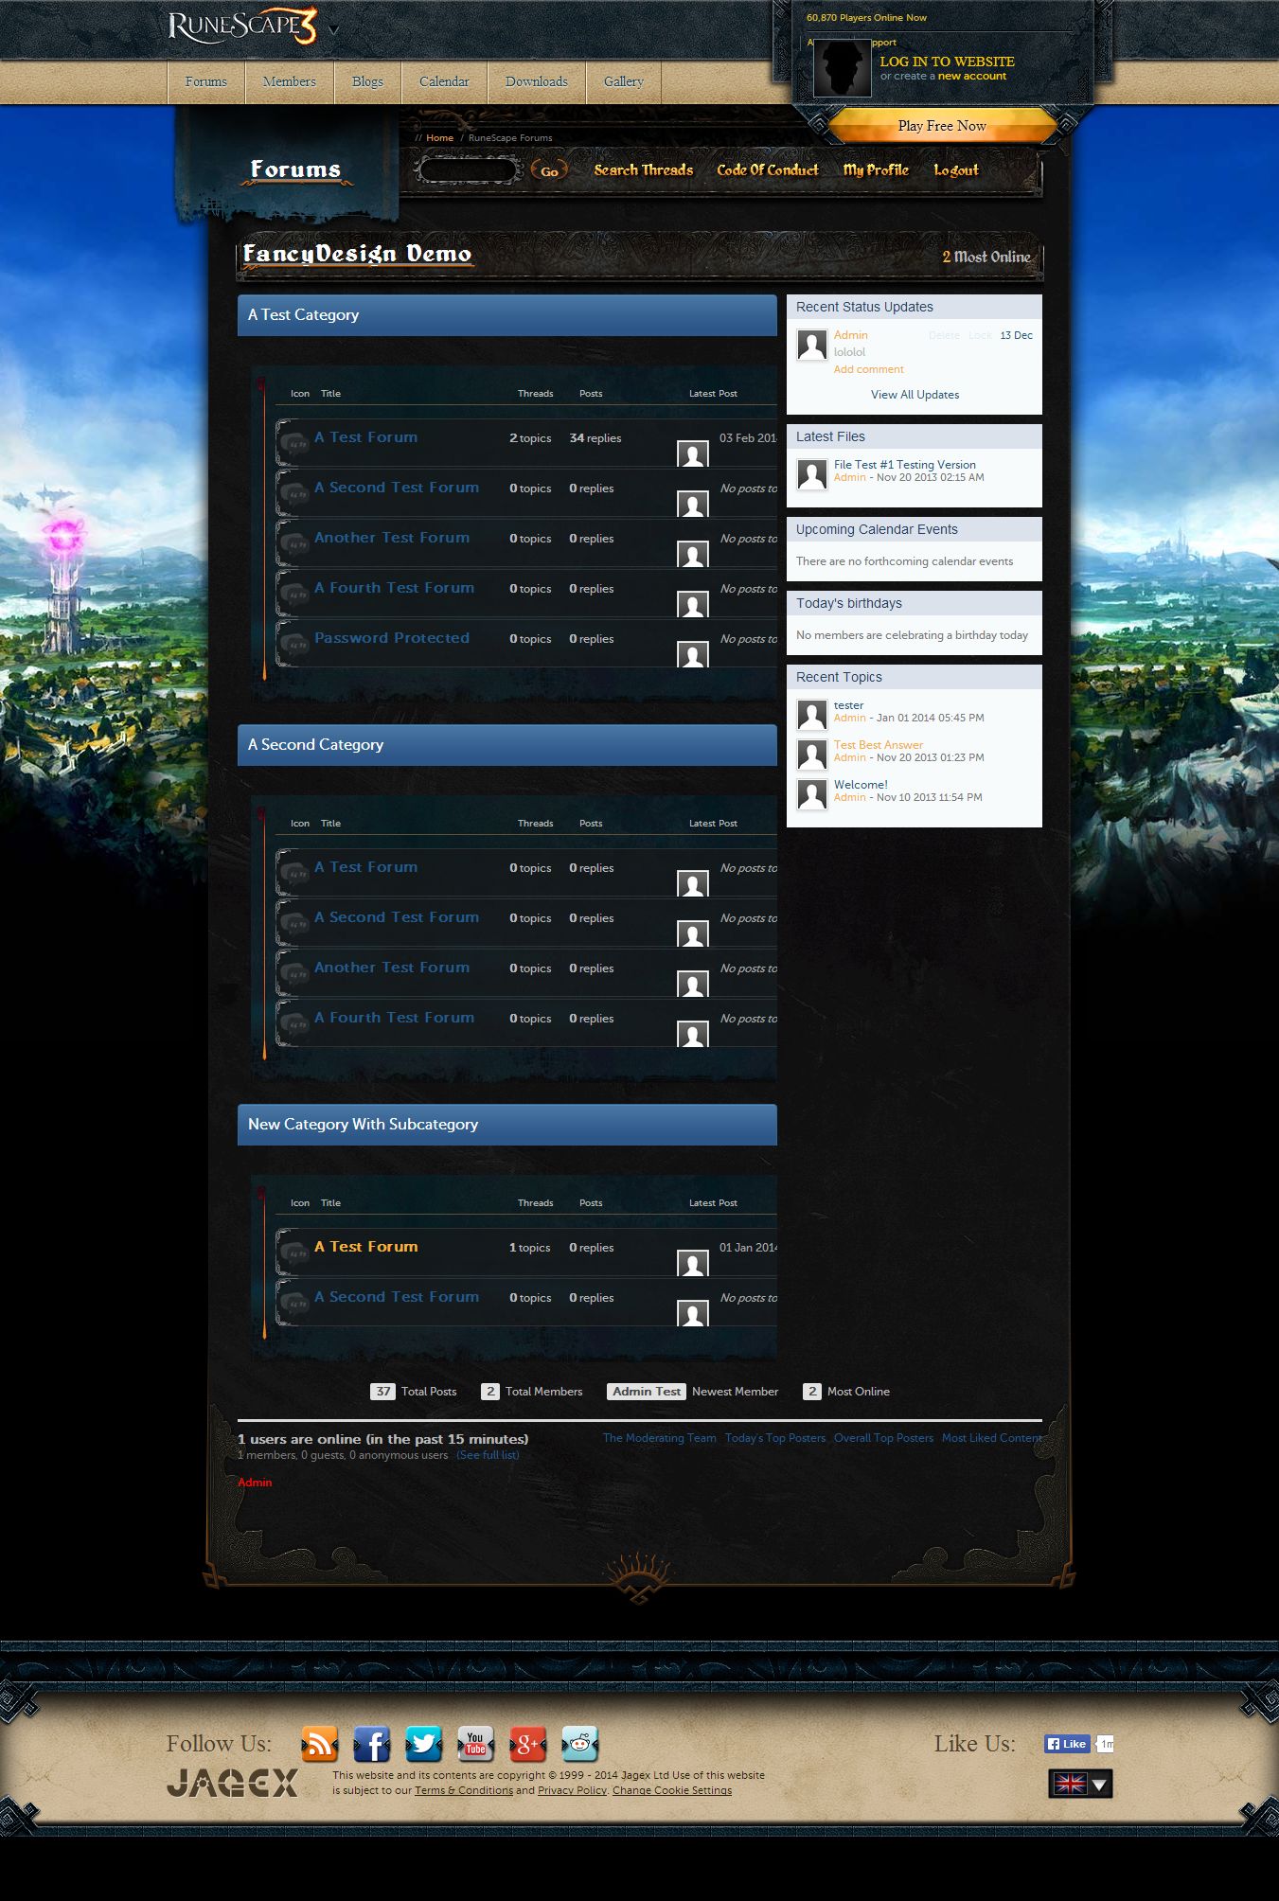The height and width of the screenshot is (1901, 1279).
Task: Click the new account link
Action: point(972,77)
